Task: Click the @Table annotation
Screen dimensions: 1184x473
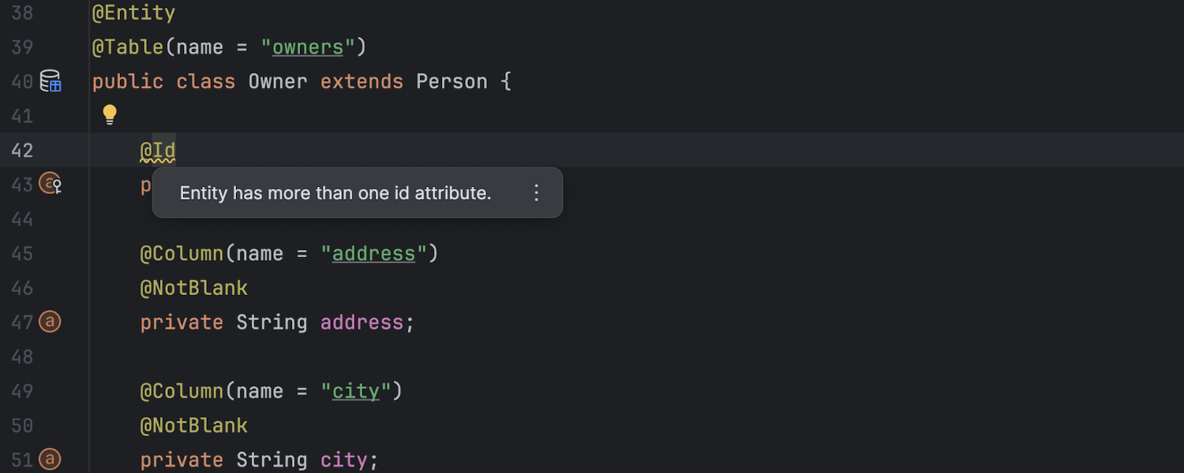Action: pyautogui.click(x=127, y=47)
